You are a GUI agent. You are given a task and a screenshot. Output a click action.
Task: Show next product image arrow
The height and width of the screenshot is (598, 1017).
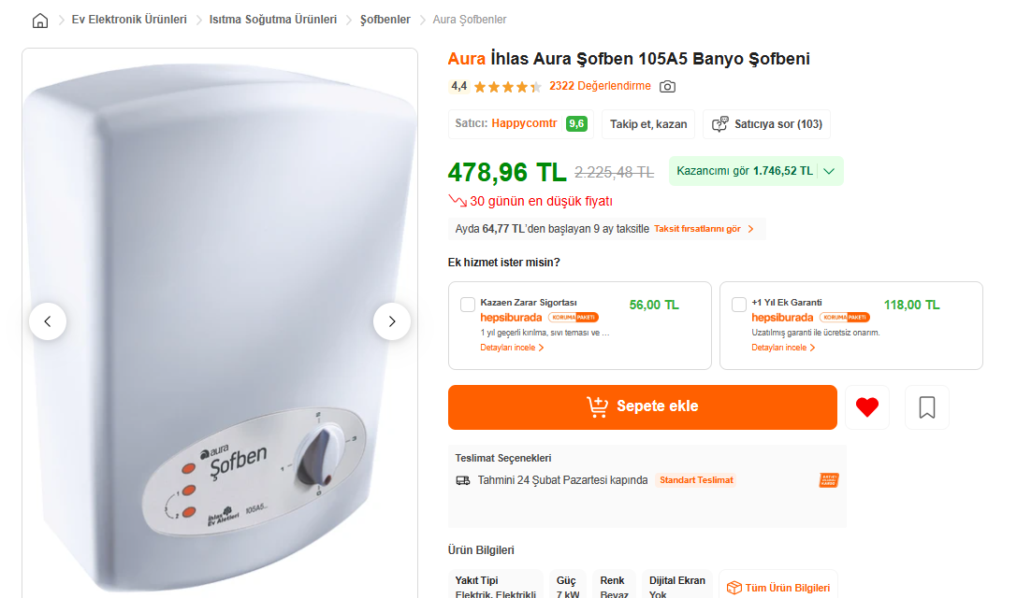pos(392,321)
